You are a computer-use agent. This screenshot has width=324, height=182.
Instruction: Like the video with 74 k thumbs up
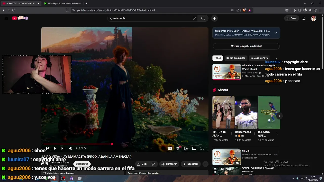pos(142,164)
